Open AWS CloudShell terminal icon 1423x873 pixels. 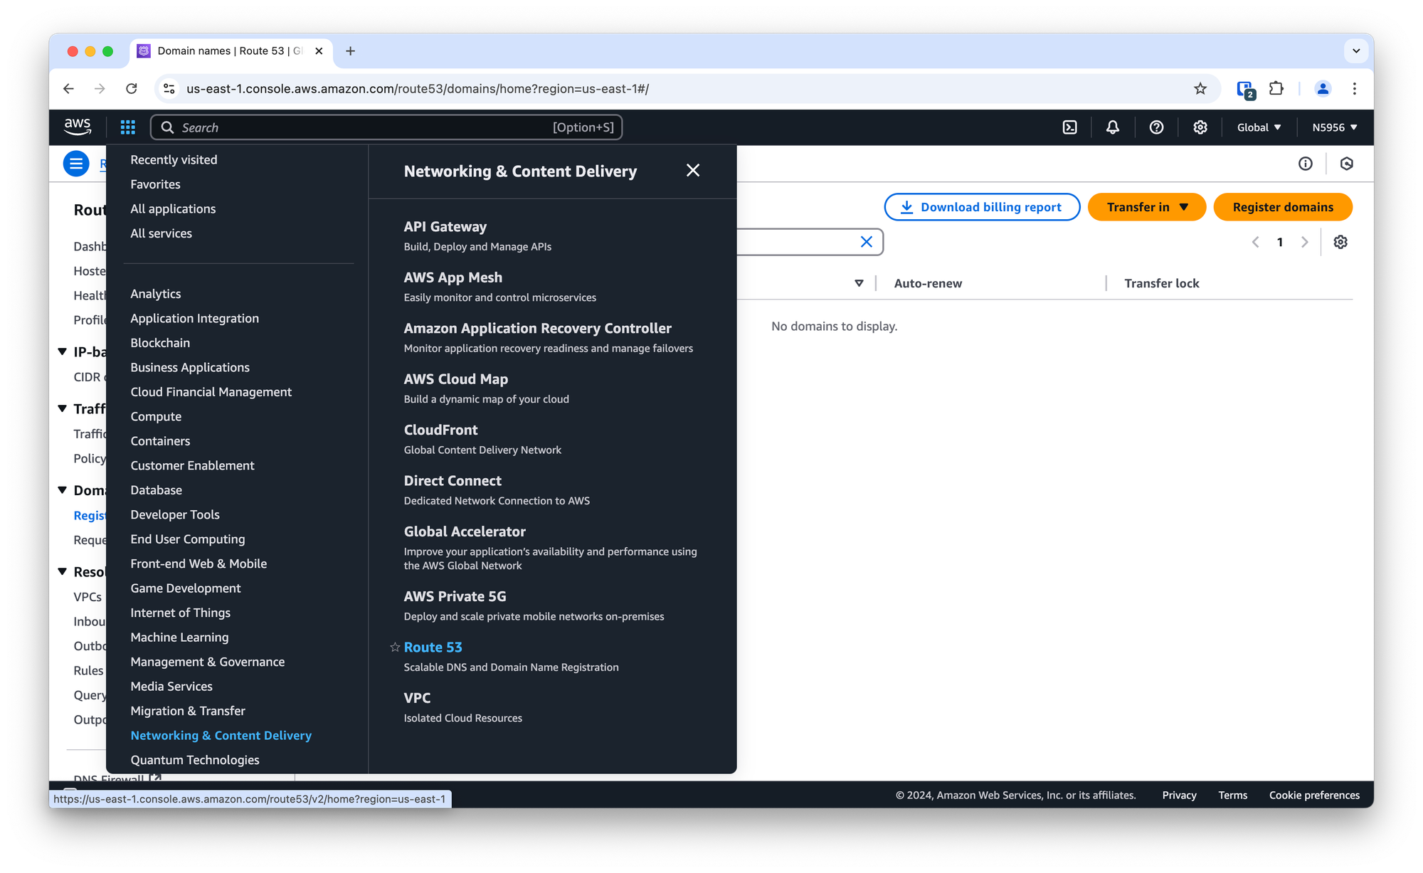[x=1069, y=127]
